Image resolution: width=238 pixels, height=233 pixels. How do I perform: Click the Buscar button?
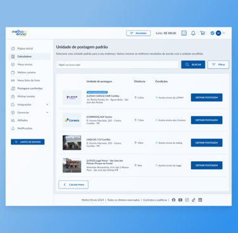(x=193, y=64)
